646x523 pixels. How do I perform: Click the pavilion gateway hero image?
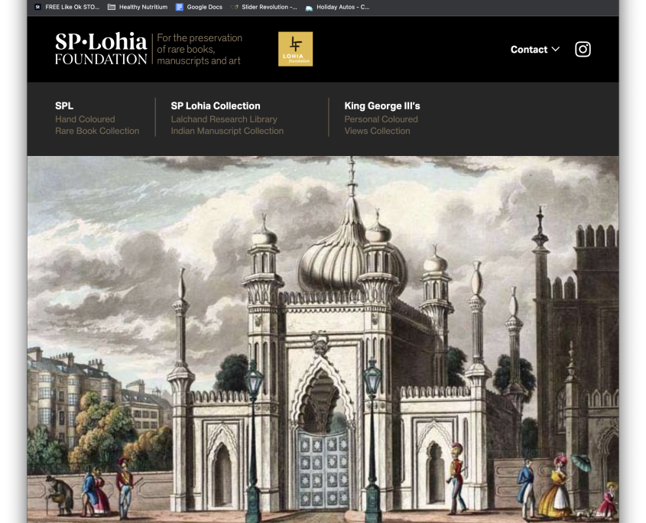pyautogui.click(x=323, y=339)
